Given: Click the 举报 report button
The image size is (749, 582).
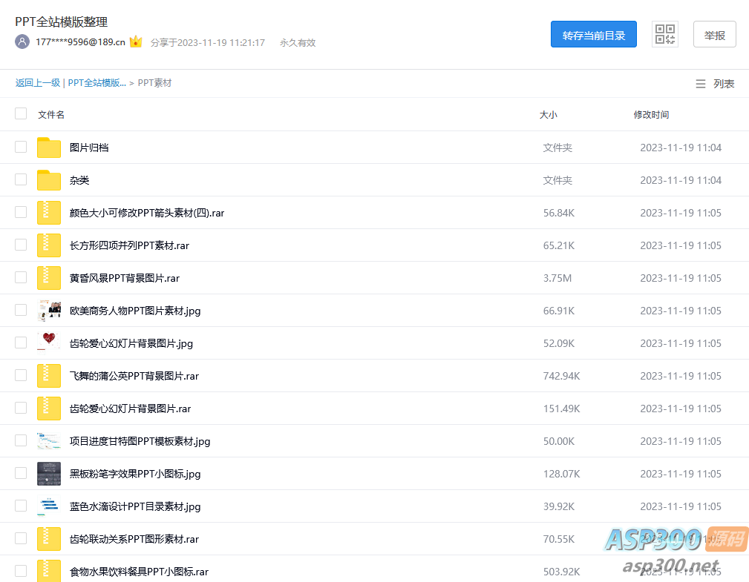Looking at the screenshot, I should [714, 35].
